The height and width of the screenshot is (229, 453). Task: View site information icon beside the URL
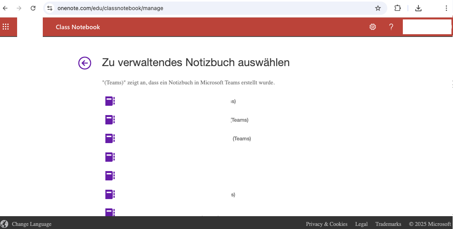click(50, 8)
